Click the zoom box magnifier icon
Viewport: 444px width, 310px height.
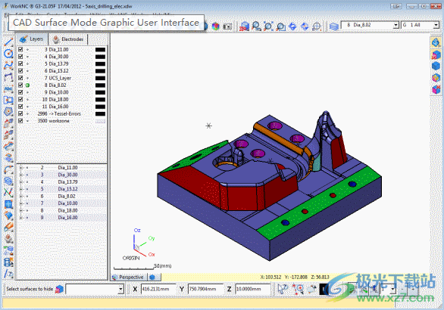point(280,26)
